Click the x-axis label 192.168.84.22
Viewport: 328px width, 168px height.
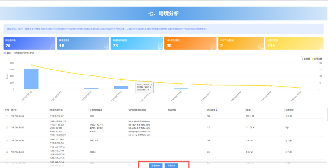point(266,96)
